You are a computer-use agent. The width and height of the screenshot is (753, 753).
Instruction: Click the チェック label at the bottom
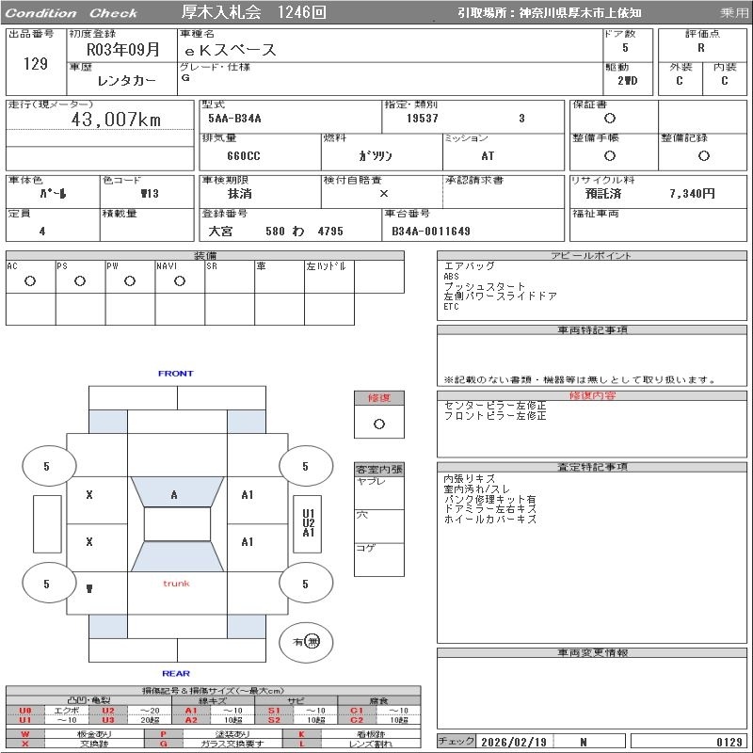(457, 742)
